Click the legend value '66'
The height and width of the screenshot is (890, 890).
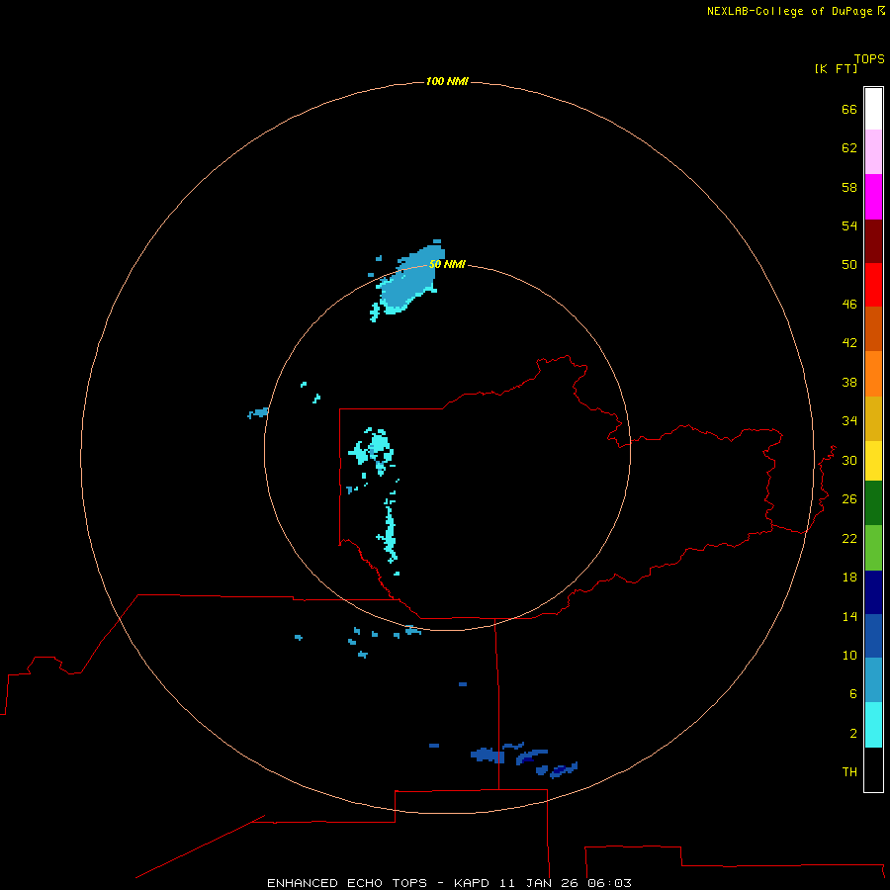[x=849, y=109]
